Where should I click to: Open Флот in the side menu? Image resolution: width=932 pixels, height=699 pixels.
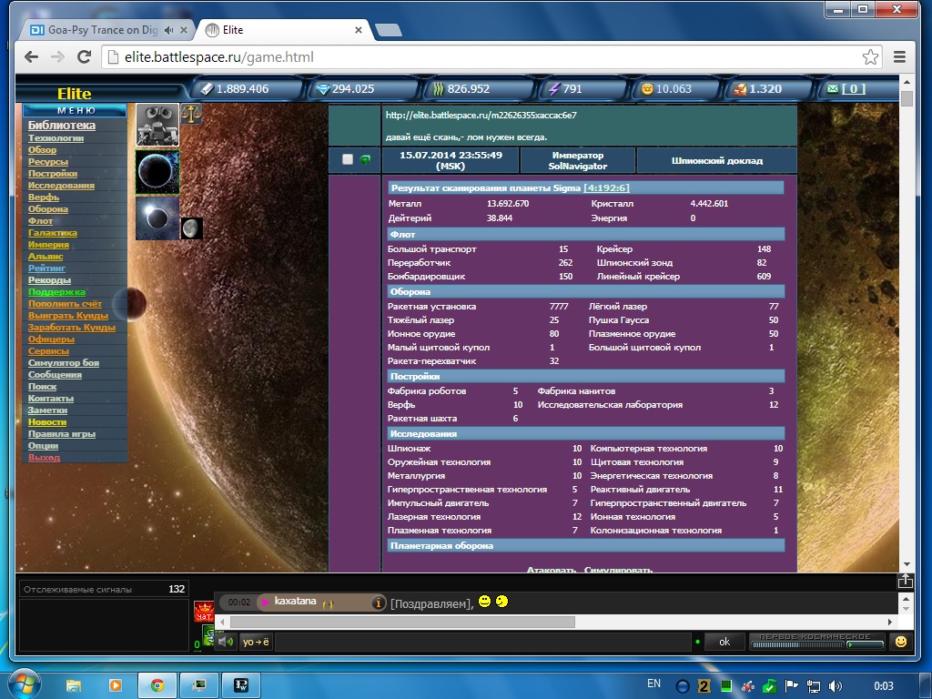(40, 221)
